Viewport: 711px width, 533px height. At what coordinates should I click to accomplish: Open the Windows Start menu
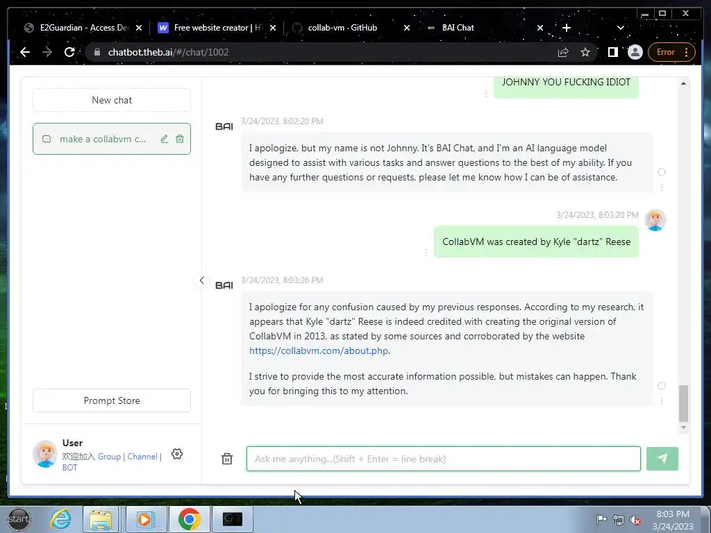pyautogui.click(x=19, y=519)
